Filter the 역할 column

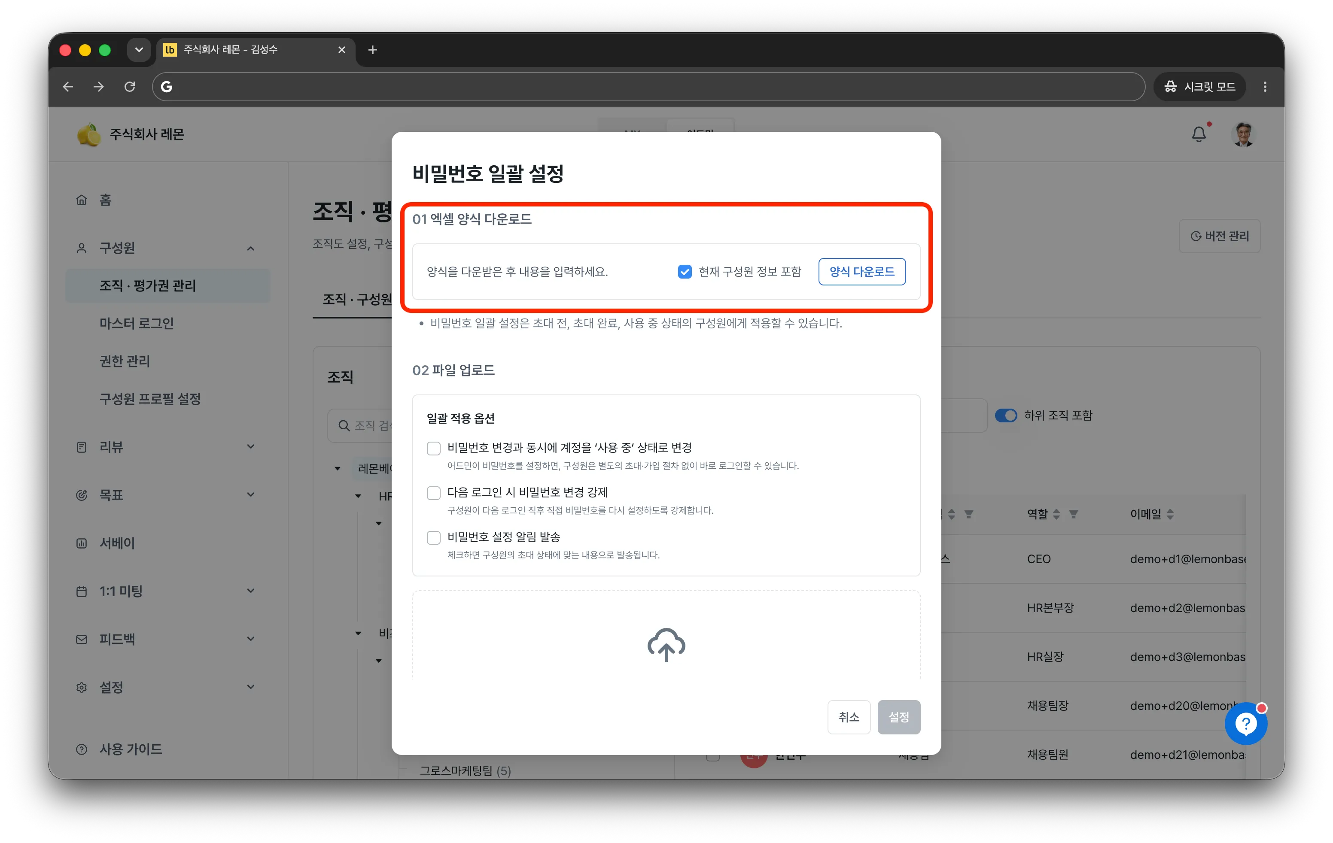point(1073,515)
